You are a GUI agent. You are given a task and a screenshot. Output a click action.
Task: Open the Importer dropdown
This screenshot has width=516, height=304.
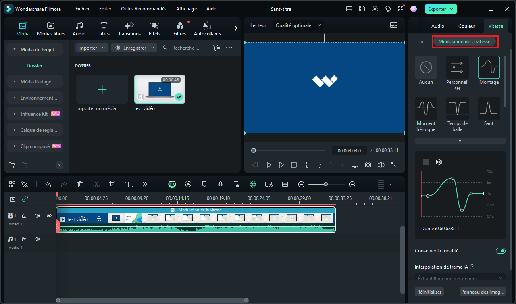[92, 48]
